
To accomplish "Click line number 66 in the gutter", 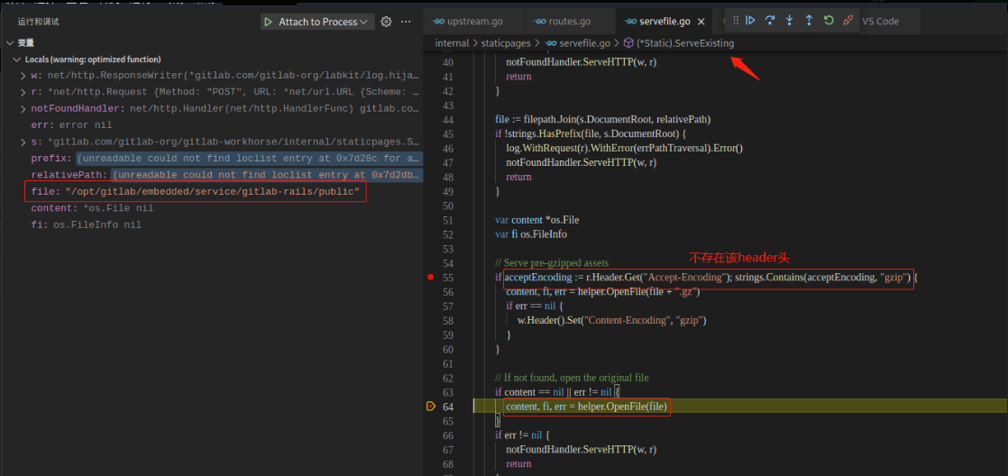I will pyautogui.click(x=448, y=435).
